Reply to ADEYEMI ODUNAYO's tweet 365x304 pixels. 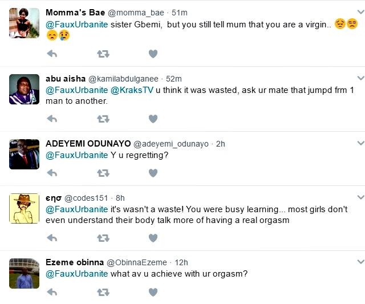pos(52,173)
